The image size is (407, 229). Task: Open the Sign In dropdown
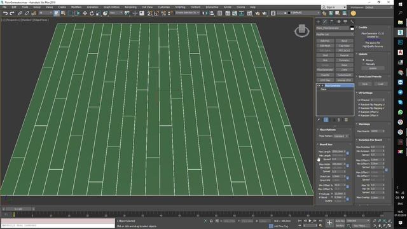334,7
